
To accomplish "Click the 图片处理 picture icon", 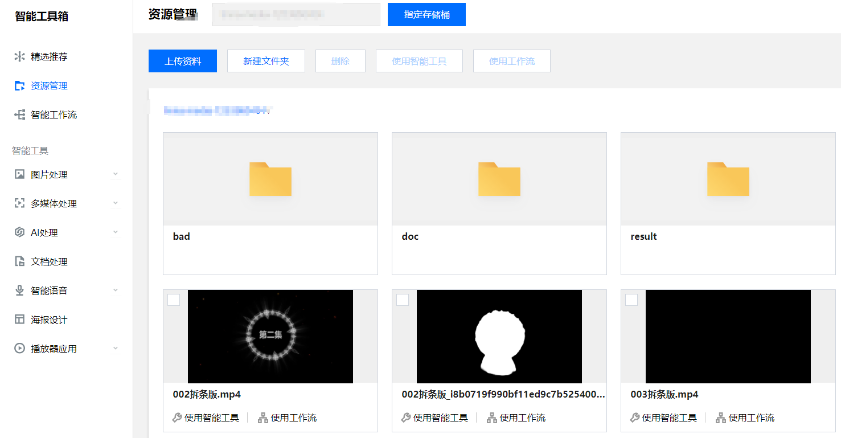I will pyautogui.click(x=20, y=174).
